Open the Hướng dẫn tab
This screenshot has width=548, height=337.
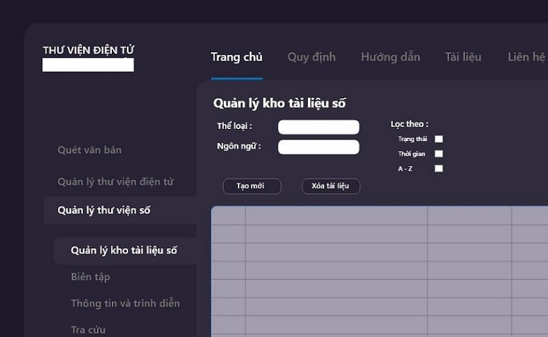(x=391, y=57)
